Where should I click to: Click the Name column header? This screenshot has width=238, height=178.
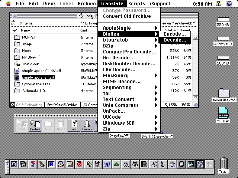(x=25, y=30)
